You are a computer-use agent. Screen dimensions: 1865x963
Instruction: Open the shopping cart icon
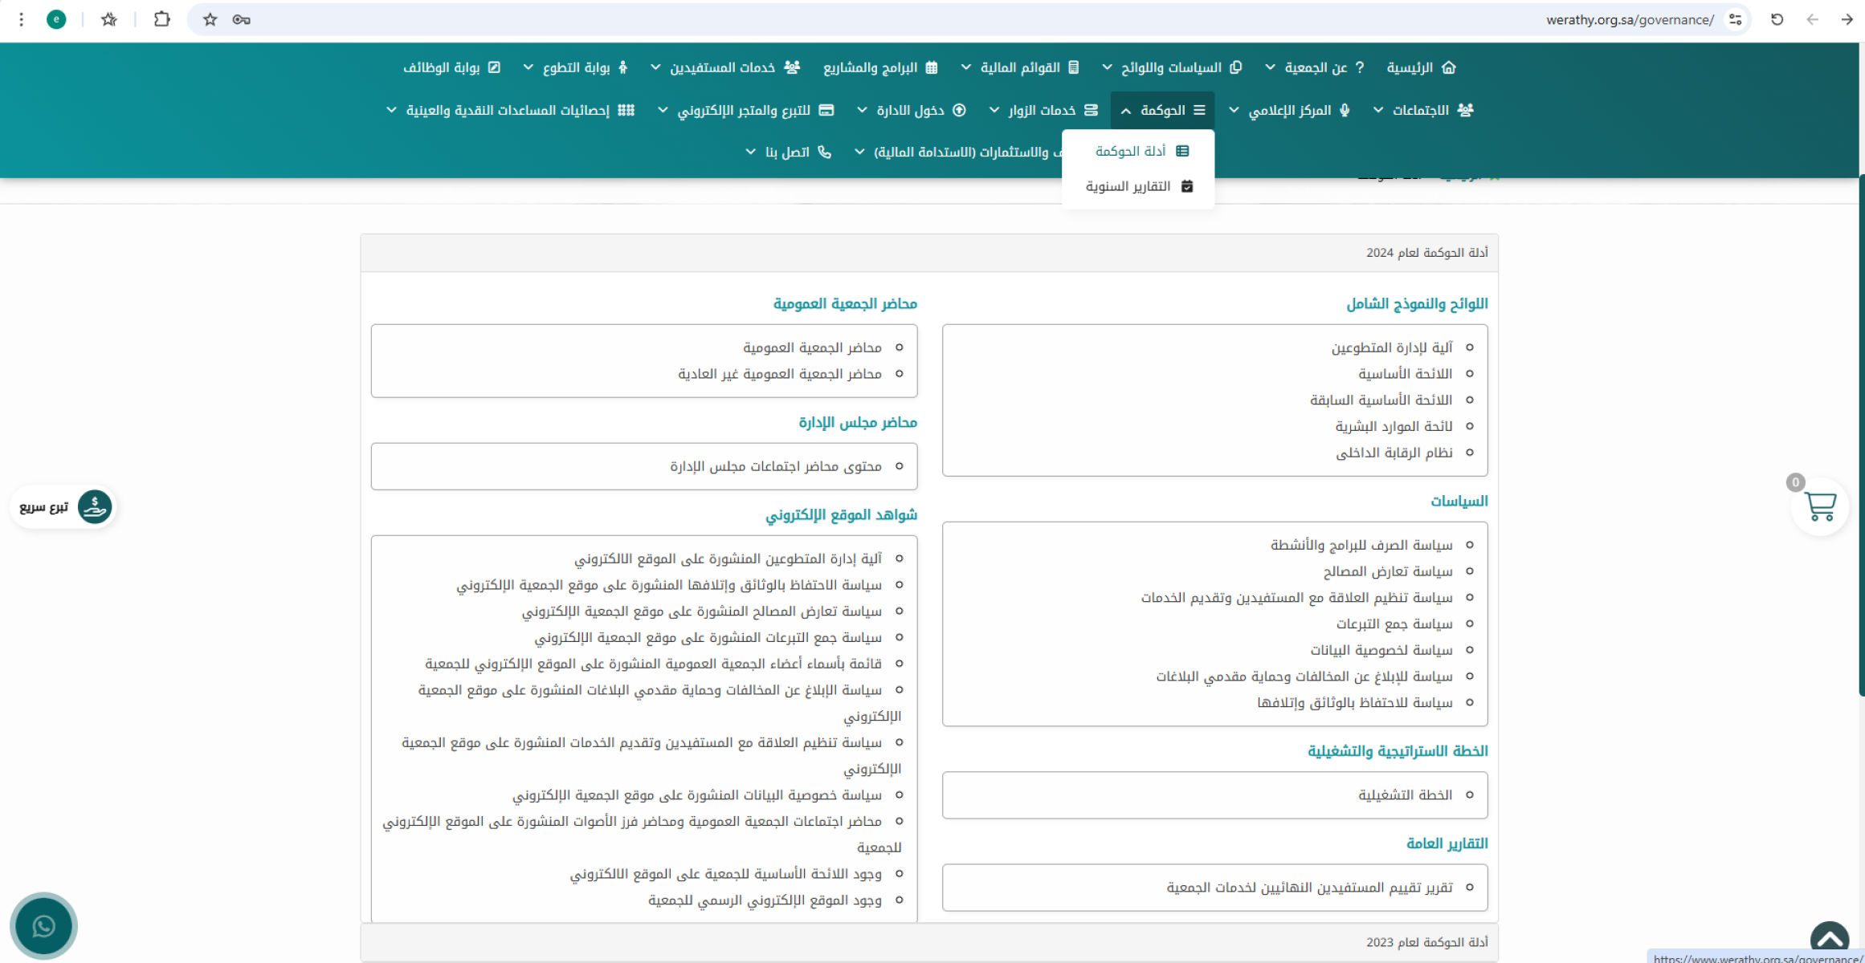click(1819, 507)
